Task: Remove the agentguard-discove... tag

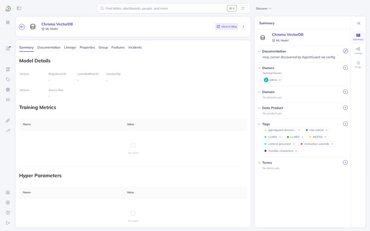Action: [299, 130]
